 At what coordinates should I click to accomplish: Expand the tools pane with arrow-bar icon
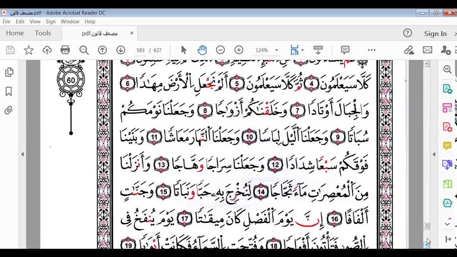(448, 239)
